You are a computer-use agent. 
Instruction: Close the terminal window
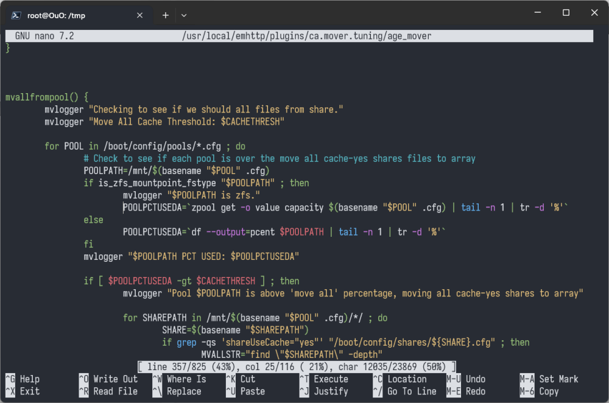[x=594, y=12]
